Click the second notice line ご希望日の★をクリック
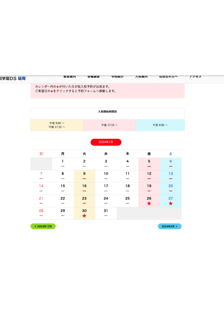 pyautogui.click(x=76, y=91)
